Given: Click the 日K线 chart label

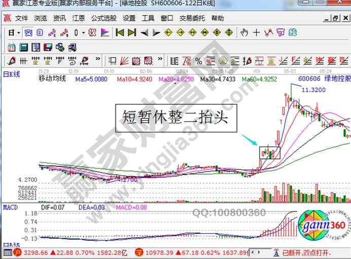Looking at the screenshot, I should point(12,74).
